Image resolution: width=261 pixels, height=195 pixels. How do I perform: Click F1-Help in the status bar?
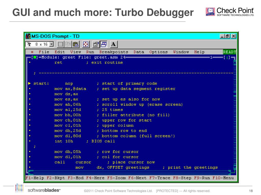click(35, 178)
